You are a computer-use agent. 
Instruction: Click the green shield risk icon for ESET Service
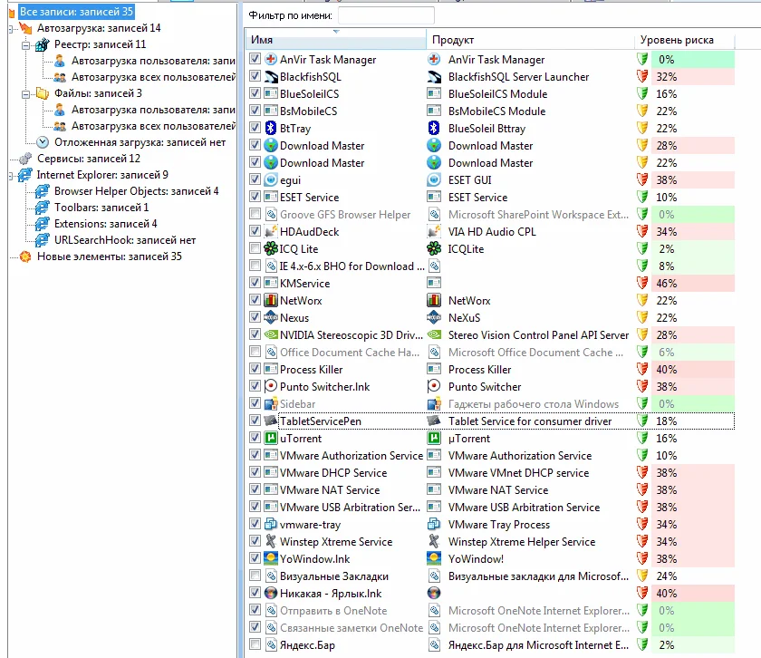tap(642, 198)
